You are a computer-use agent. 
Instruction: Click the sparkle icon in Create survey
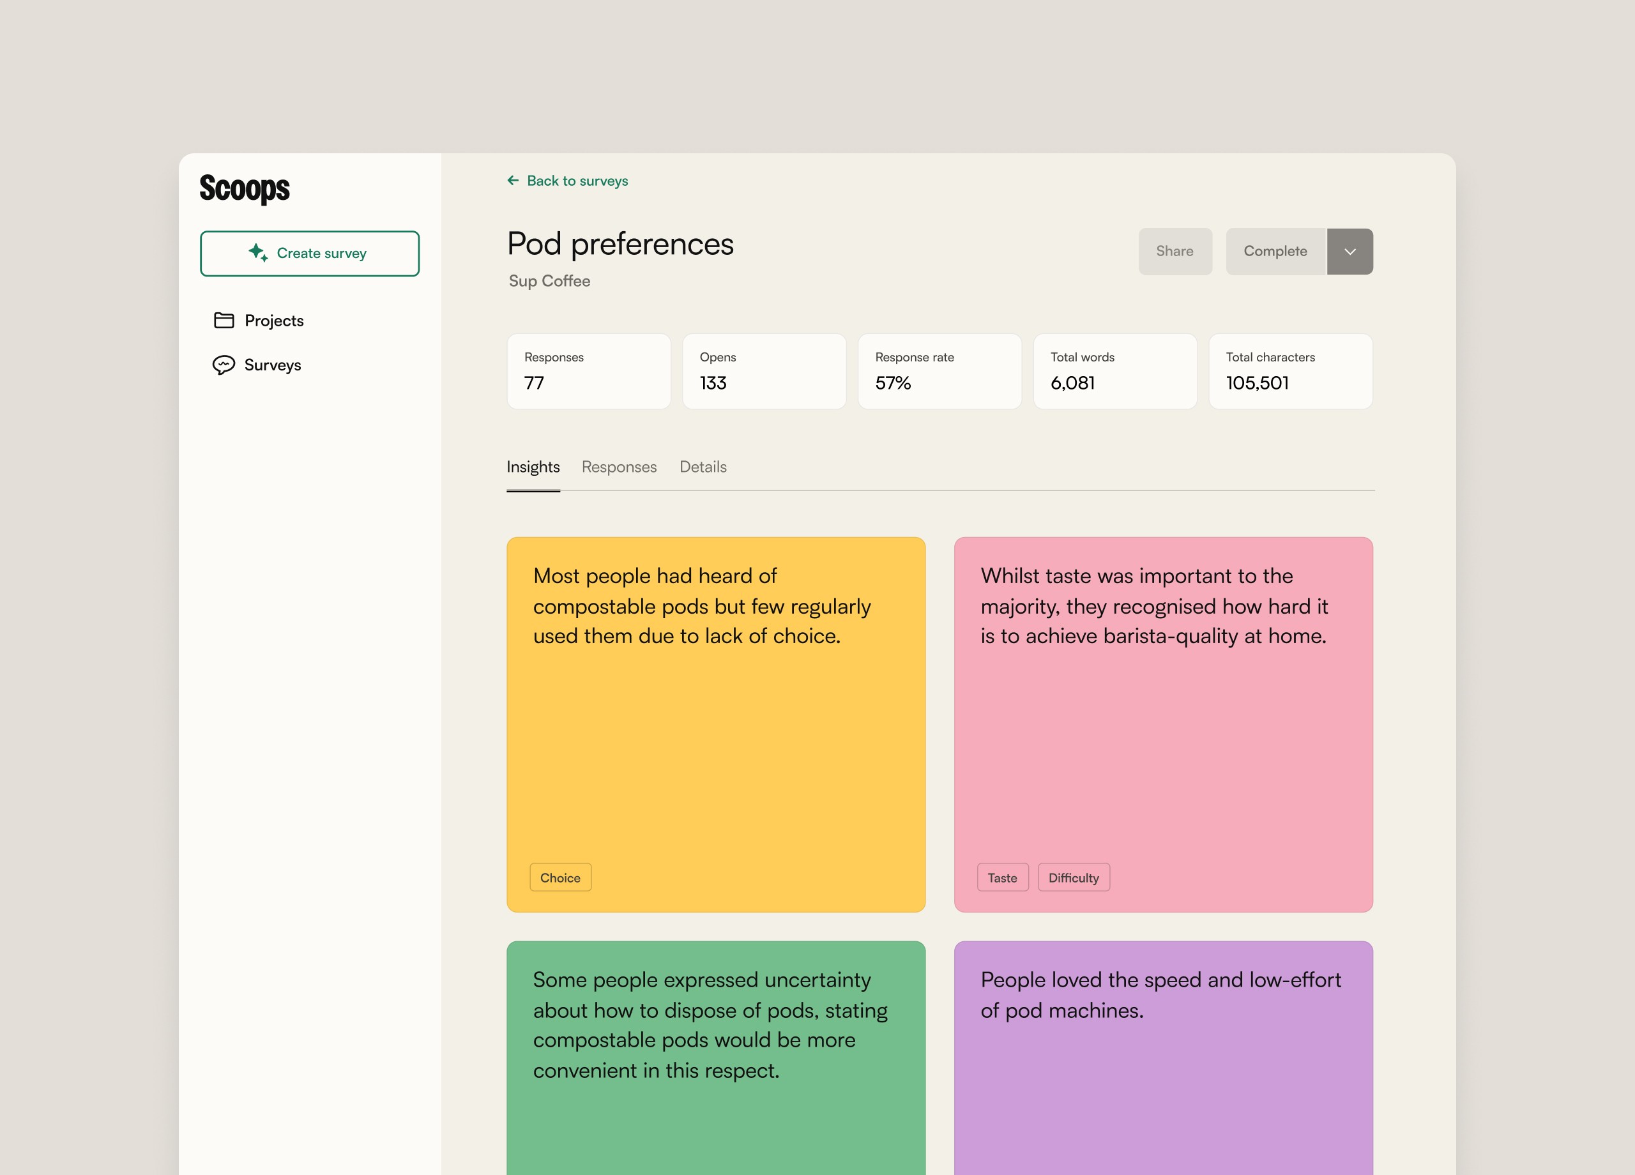[257, 252]
